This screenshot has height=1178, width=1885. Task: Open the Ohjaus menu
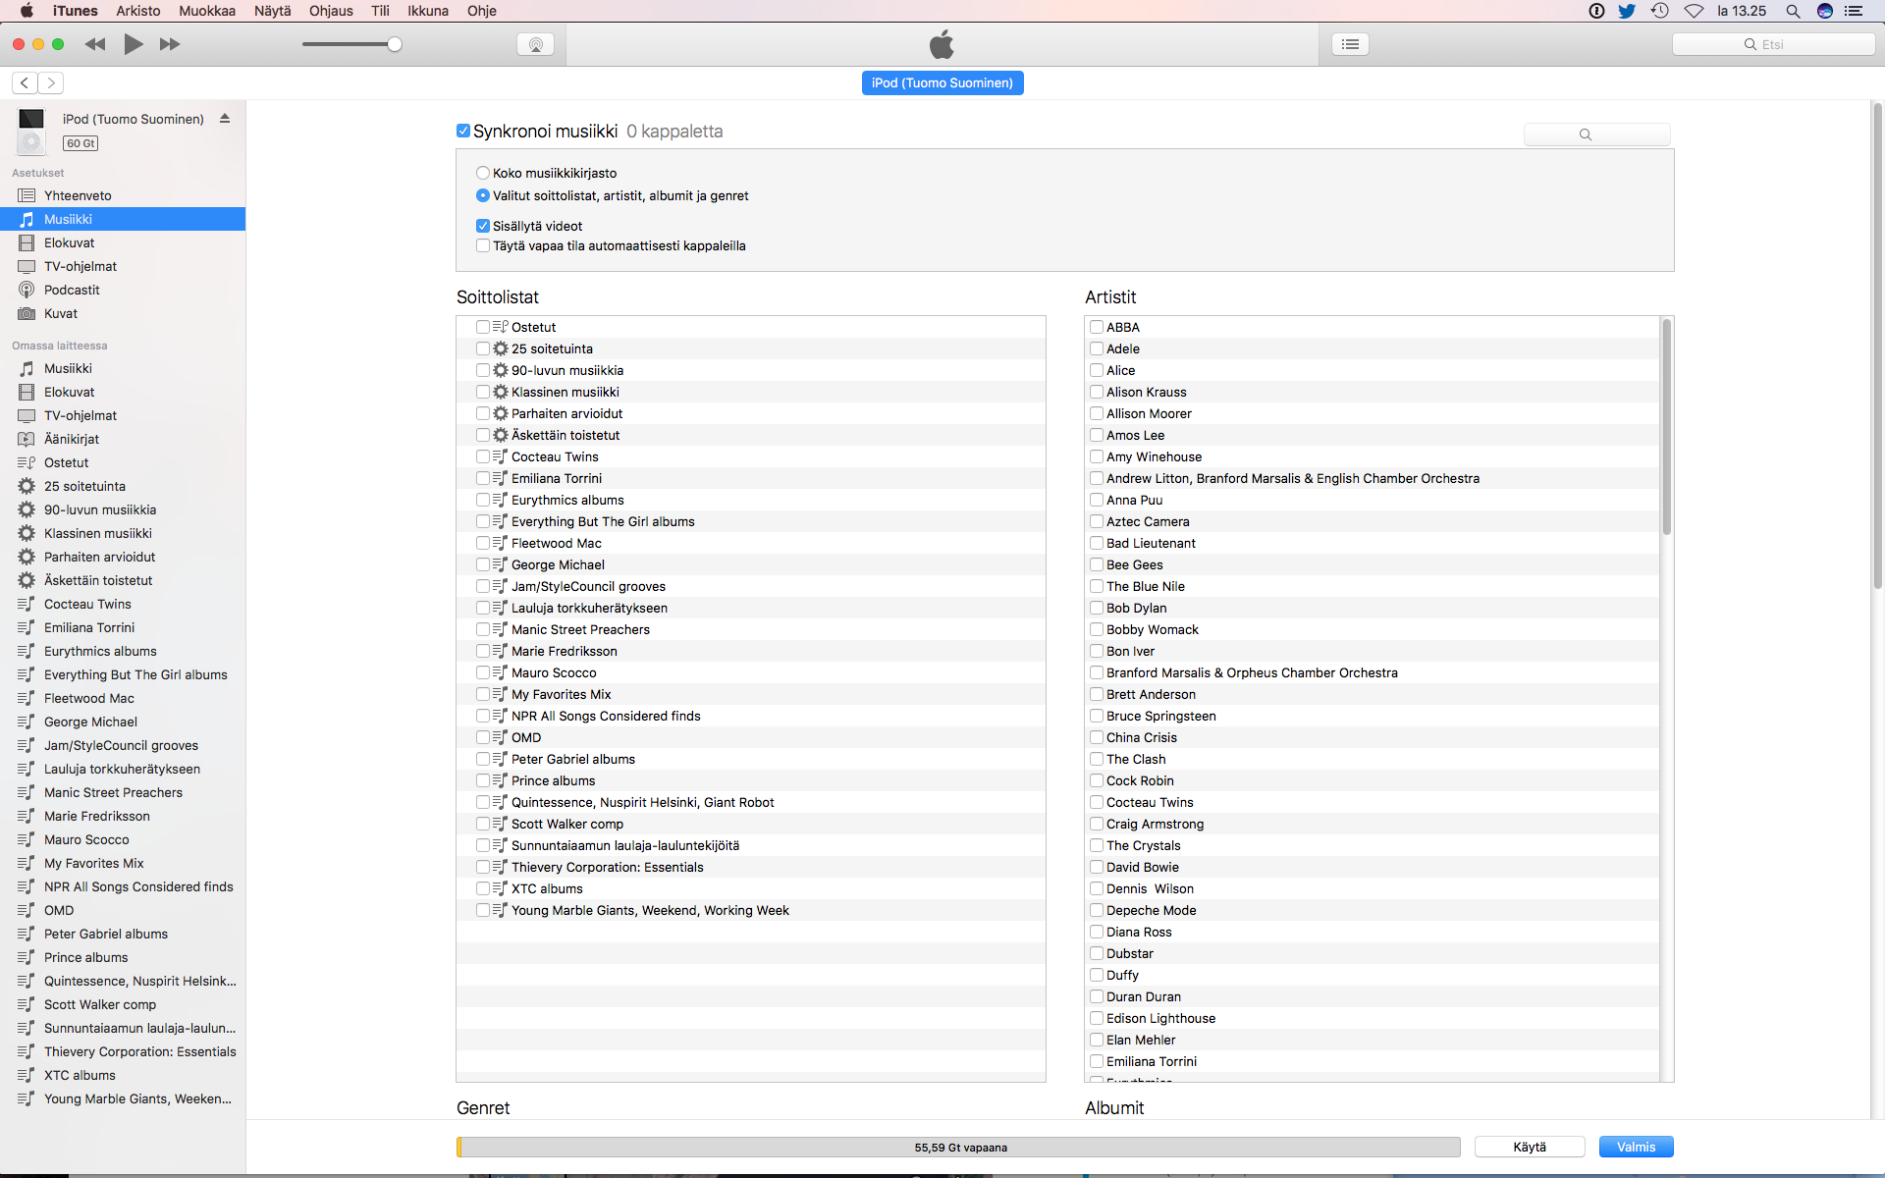[x=331, y=11]
